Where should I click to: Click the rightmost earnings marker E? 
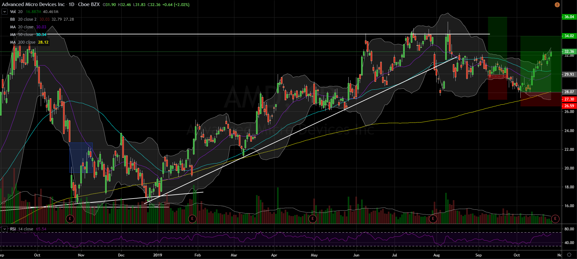click(555, 219)
